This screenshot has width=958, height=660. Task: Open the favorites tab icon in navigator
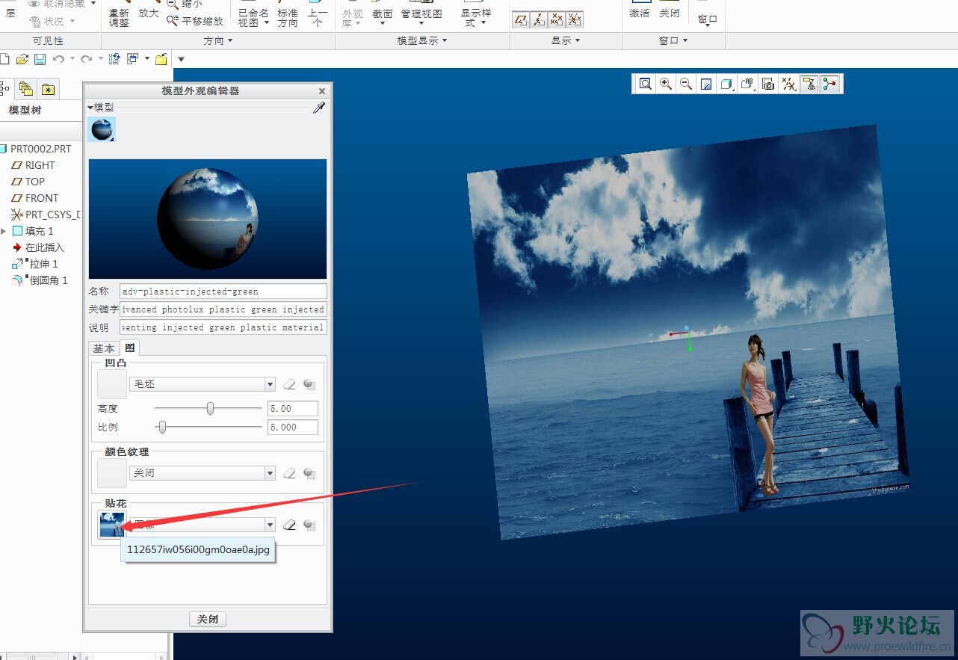click(x=49, y=90)
